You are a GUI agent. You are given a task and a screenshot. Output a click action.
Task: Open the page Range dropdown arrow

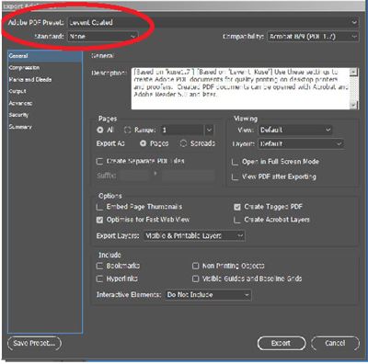tap(209, 130)
